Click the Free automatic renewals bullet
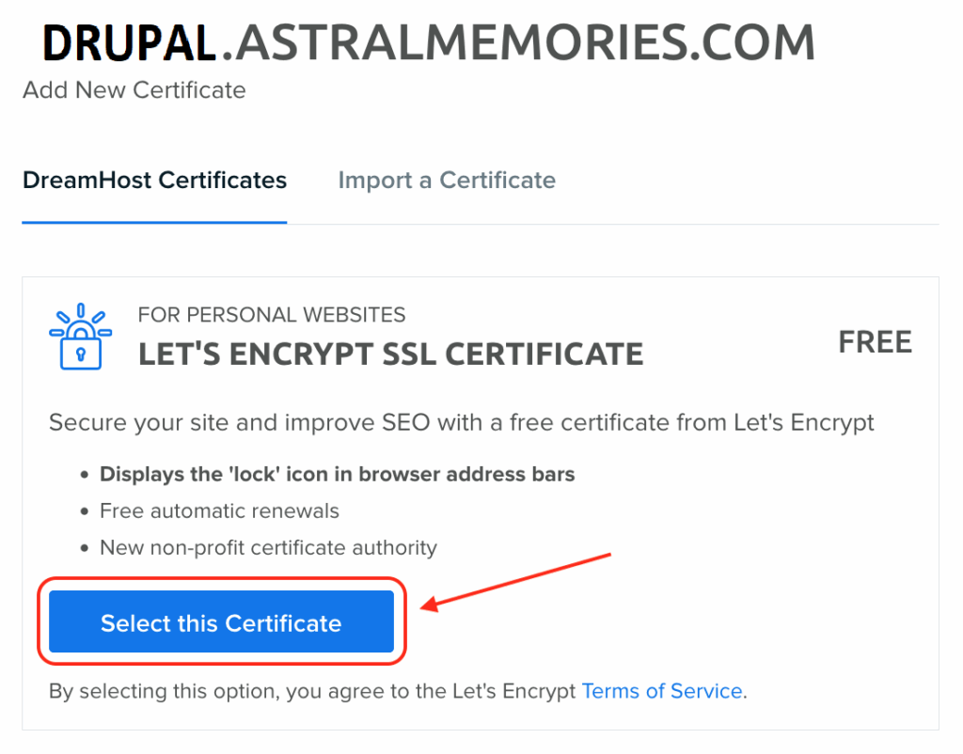963x754 pixels. coord(219,511)
